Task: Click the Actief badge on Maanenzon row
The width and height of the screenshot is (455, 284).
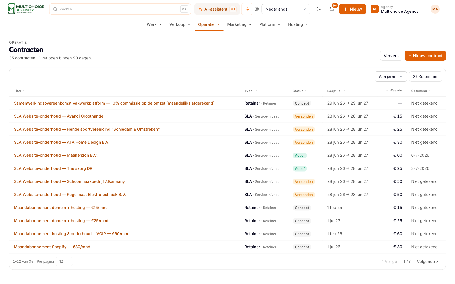Action: tap(300, 155)
